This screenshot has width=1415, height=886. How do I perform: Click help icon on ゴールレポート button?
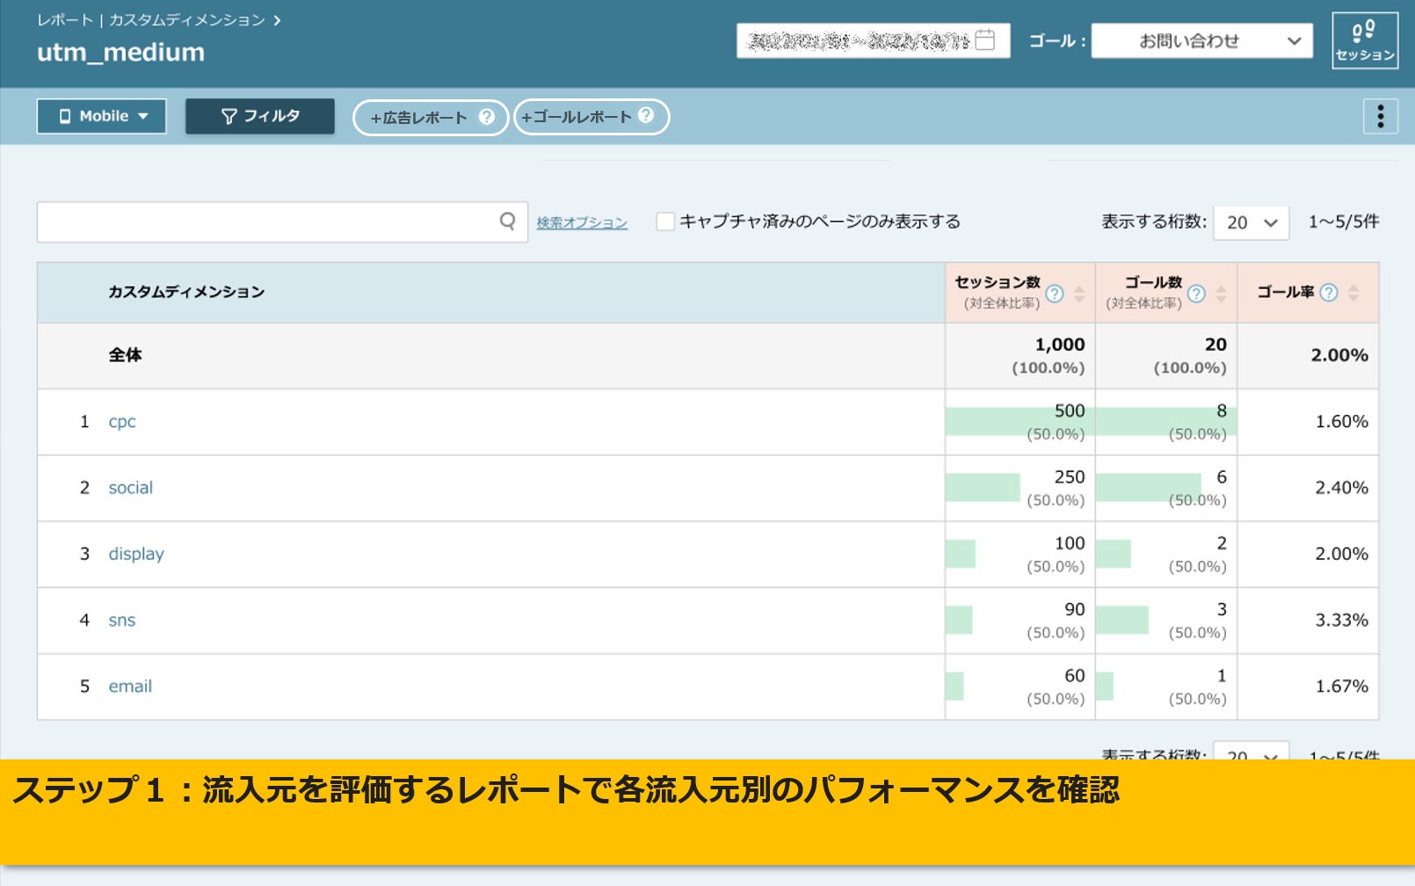click(x=646, y=115)
